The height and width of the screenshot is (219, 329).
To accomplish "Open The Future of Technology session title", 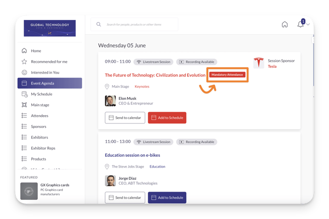I will [155, 75].
